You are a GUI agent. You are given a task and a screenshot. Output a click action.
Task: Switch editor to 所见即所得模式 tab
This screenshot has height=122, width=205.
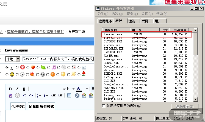(x=41, y=106)
